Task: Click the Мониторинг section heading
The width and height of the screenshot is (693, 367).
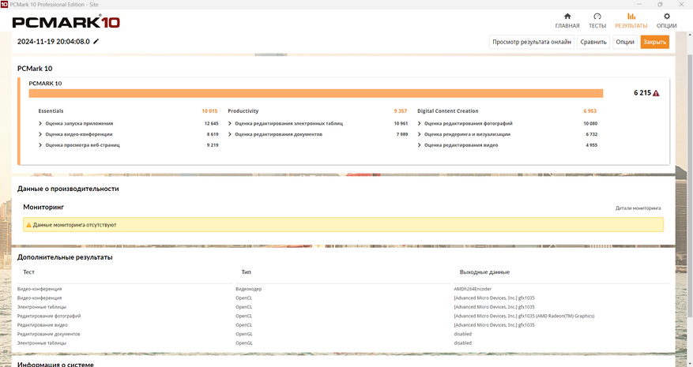Action: (43, 207)
